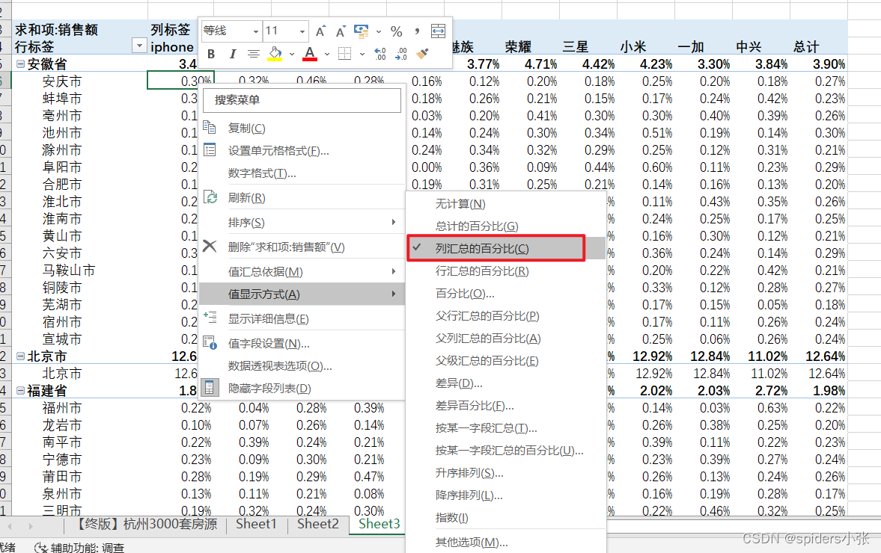
Task: Open 数字格式(T)... menu item
Action: [x=261, y=173]
